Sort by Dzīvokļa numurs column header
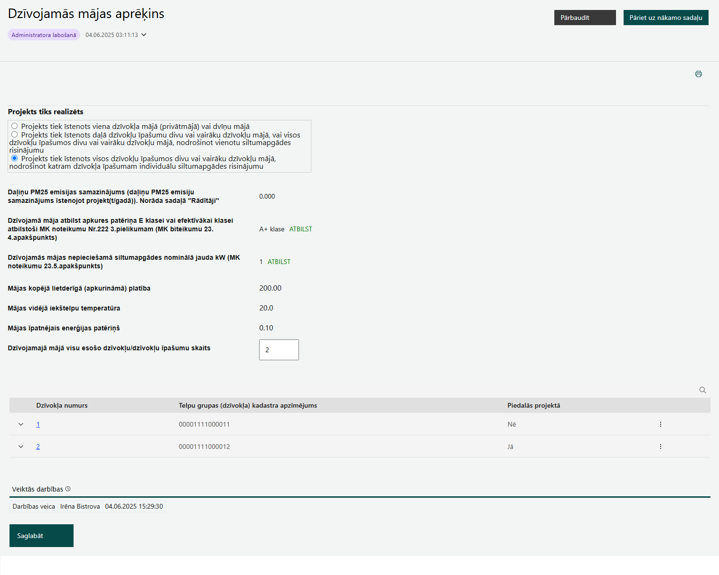Viewport: 719px width, 575px height. [x=62, y=405]
